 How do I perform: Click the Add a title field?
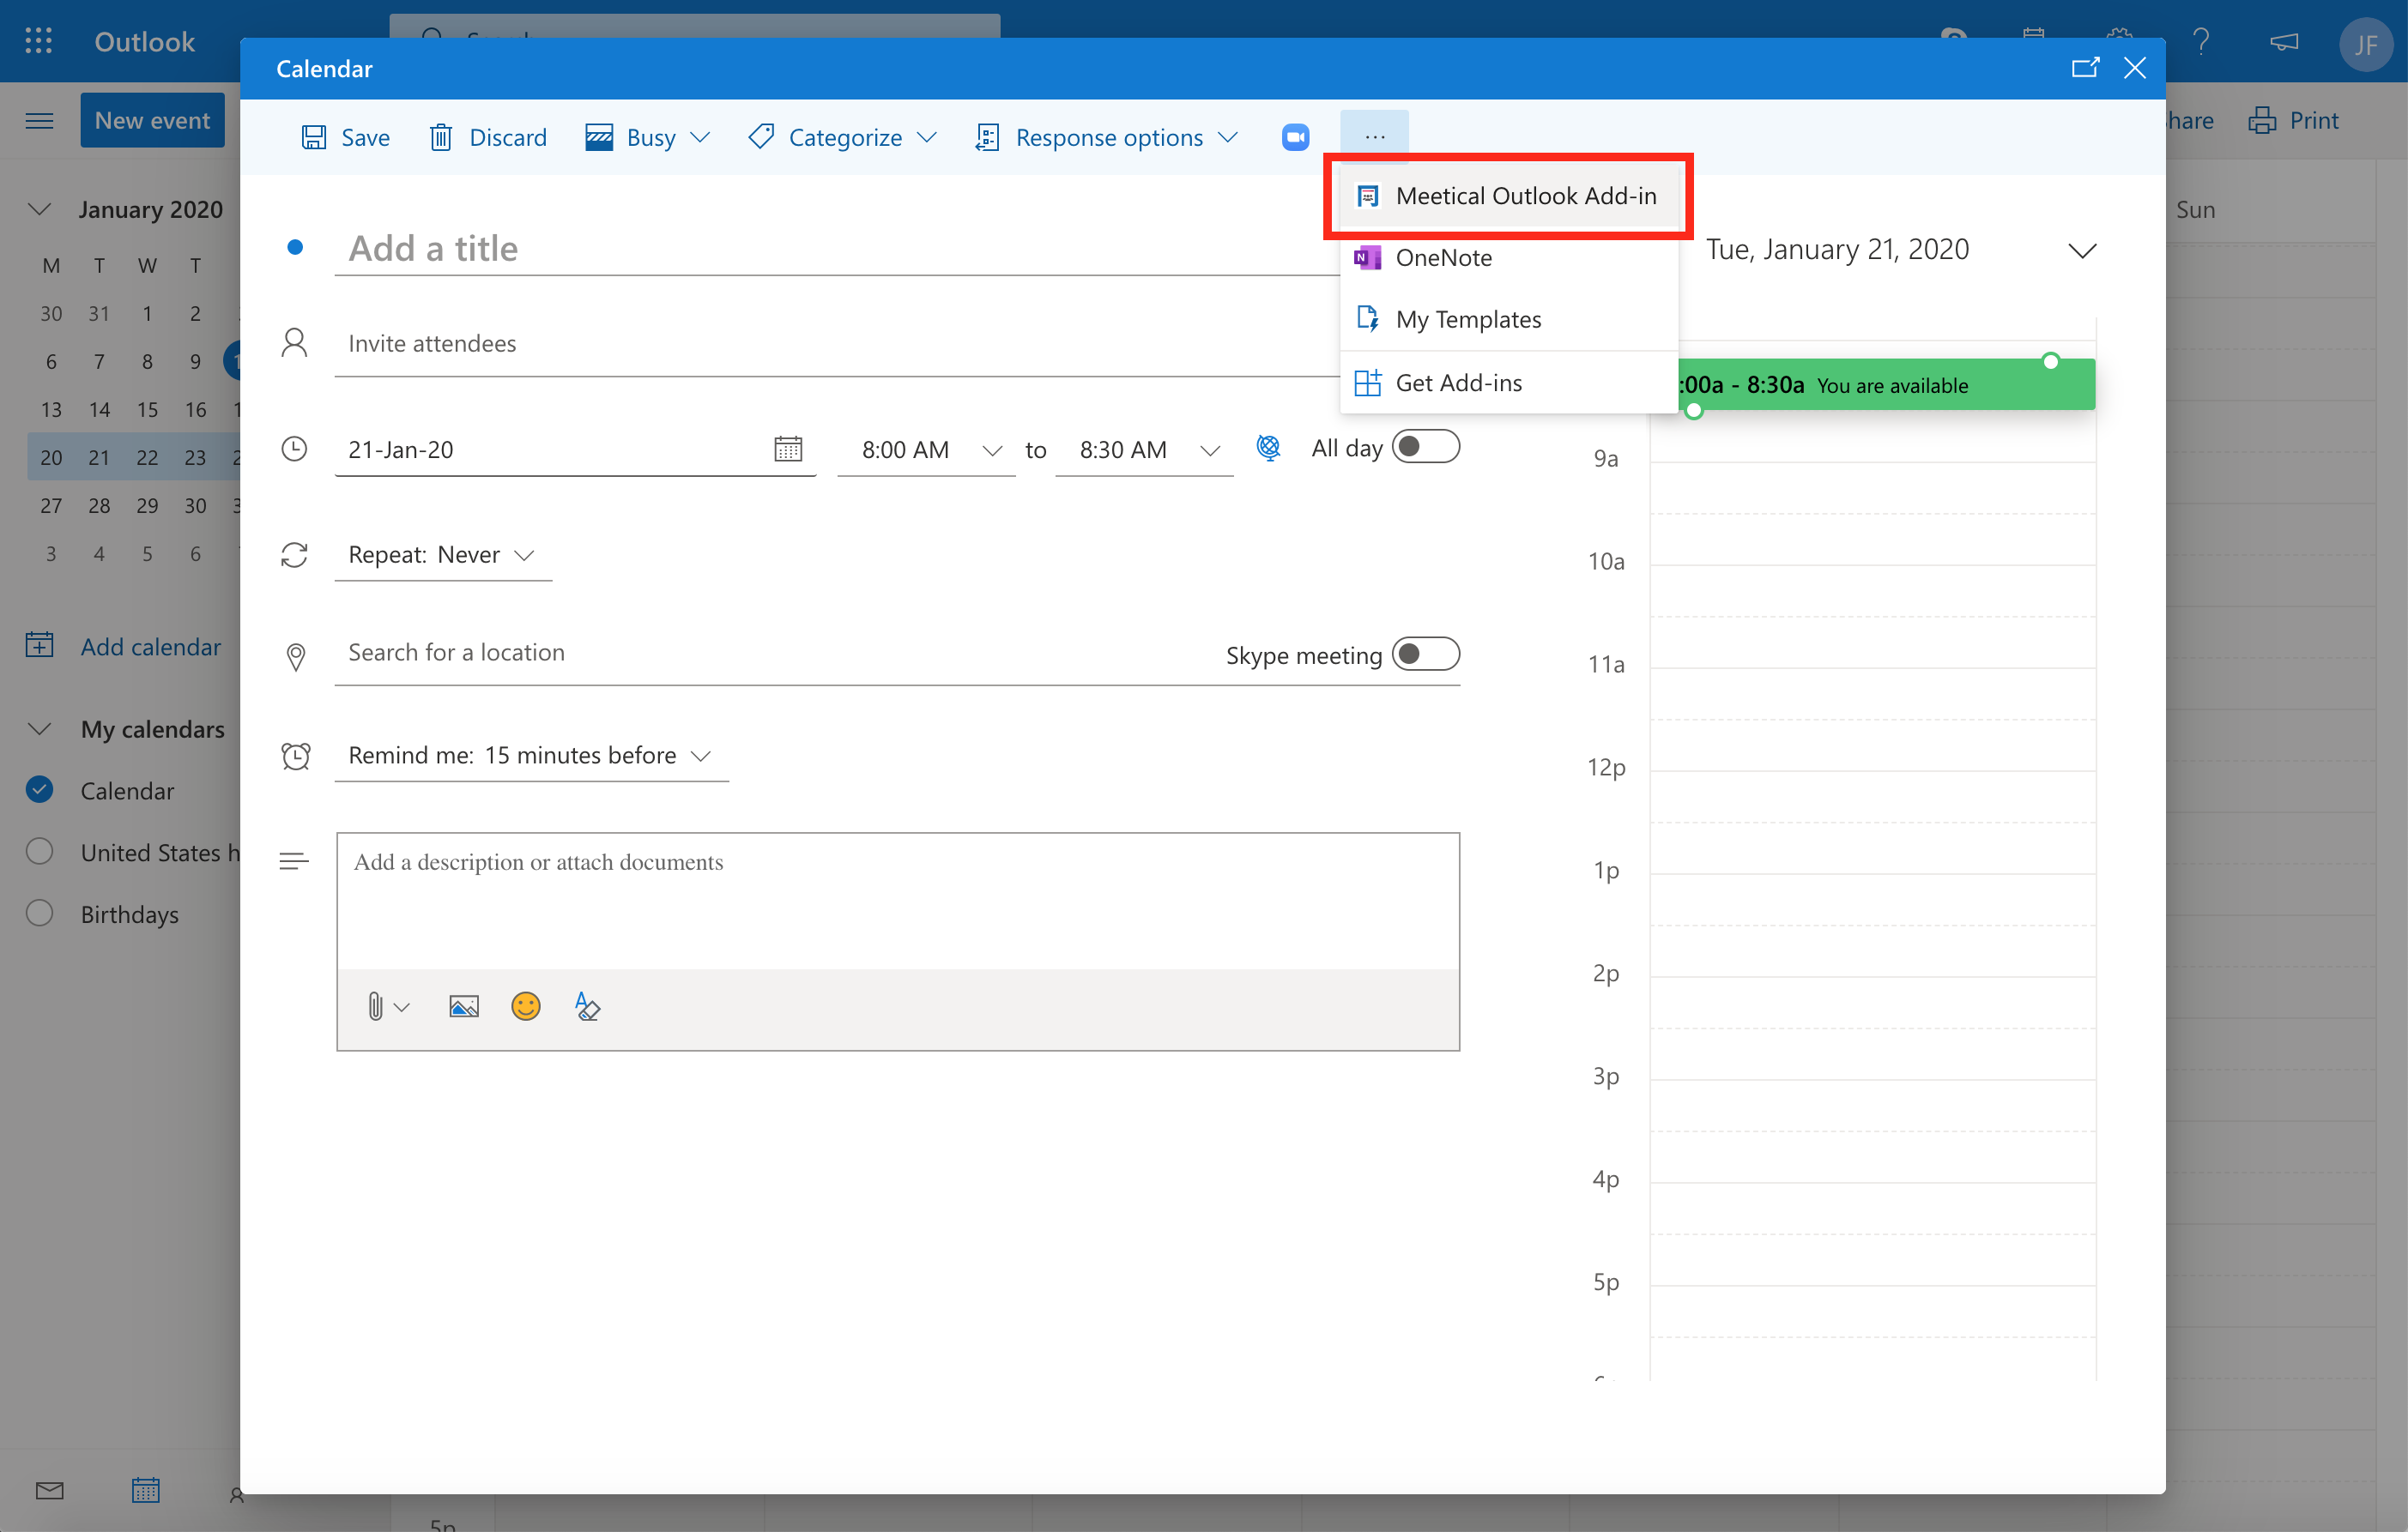point(600,248)
